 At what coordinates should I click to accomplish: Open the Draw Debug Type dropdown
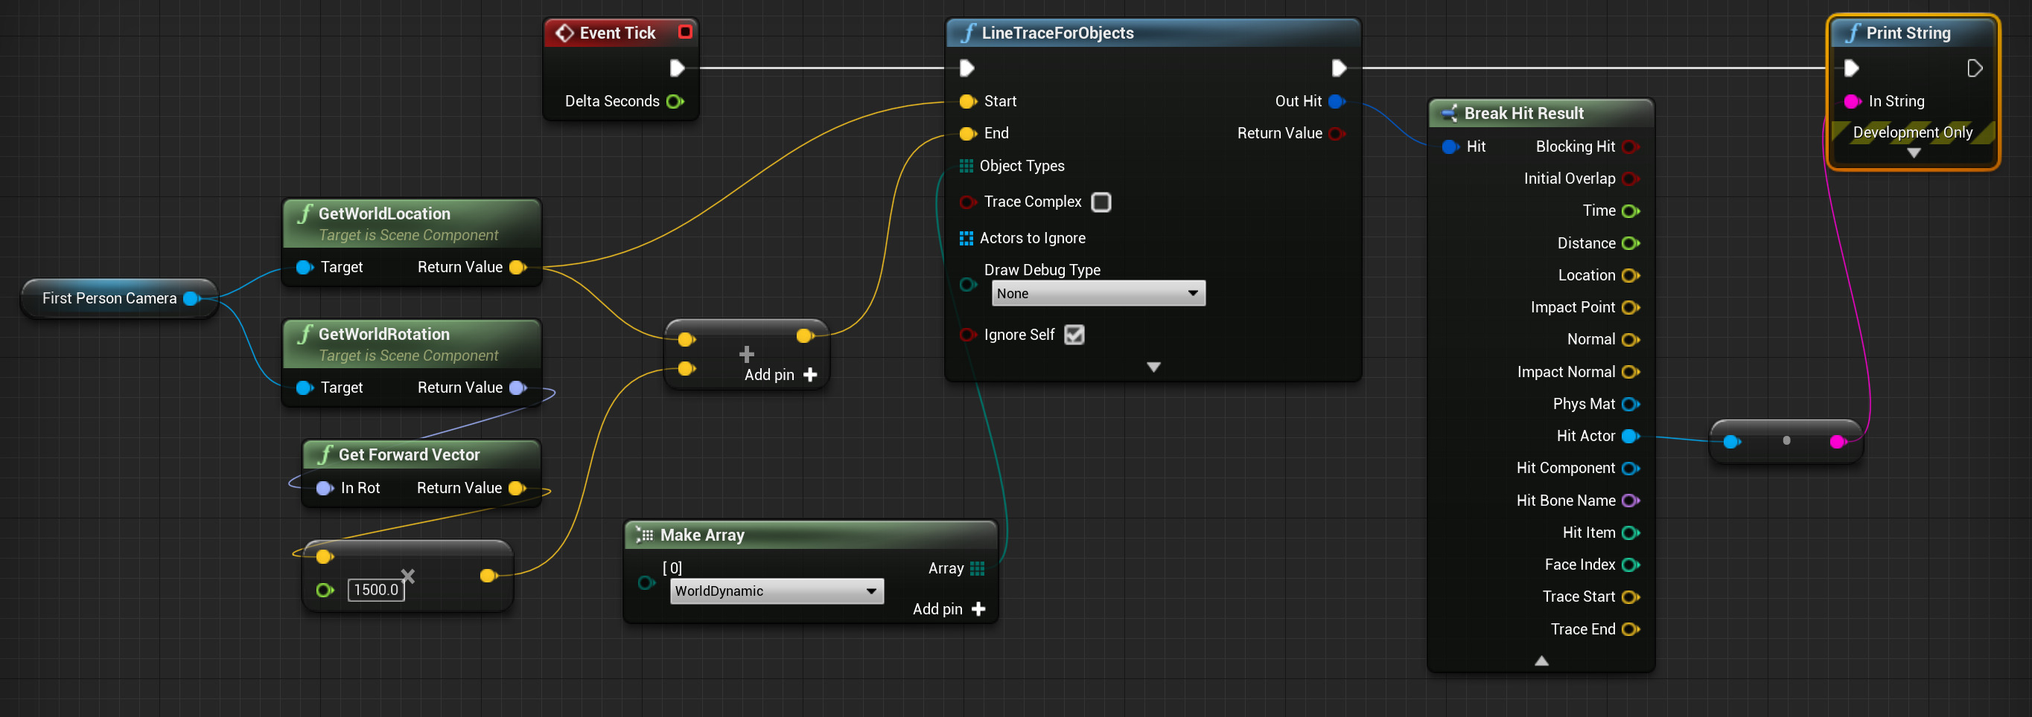pos(1098,293)
